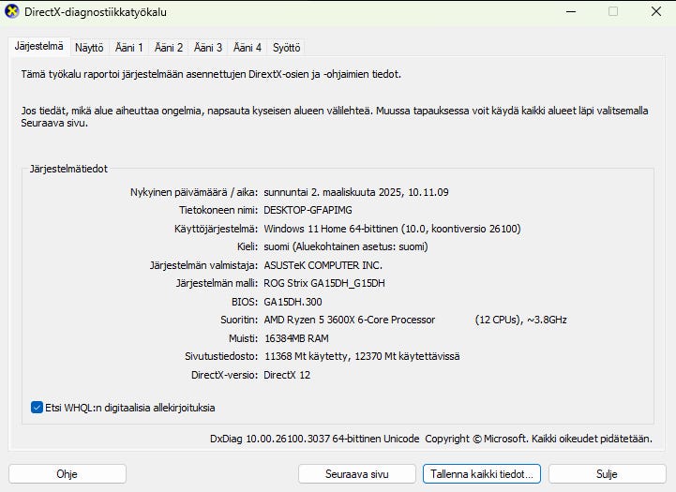Click the DirectX diagnostic tool title icon
This screenshot has height=492, width=676.
click(11, 11)
